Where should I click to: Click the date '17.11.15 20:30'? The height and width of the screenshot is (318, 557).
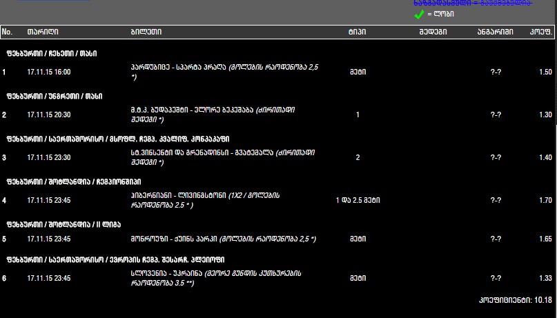tap(49, 115)
